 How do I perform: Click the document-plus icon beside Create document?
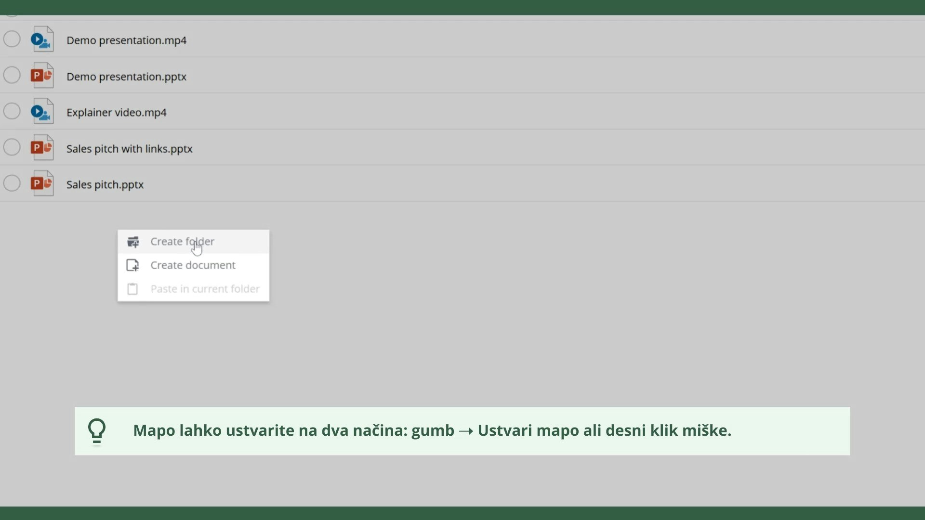(x=132, y=265)
